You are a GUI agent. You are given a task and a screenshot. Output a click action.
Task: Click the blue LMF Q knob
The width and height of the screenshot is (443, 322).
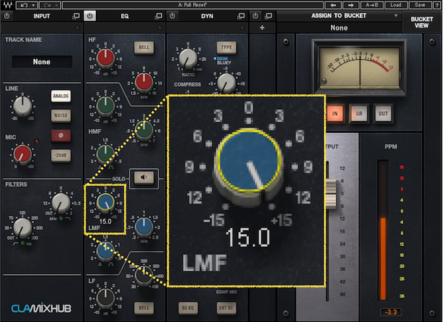pos(106,251)
